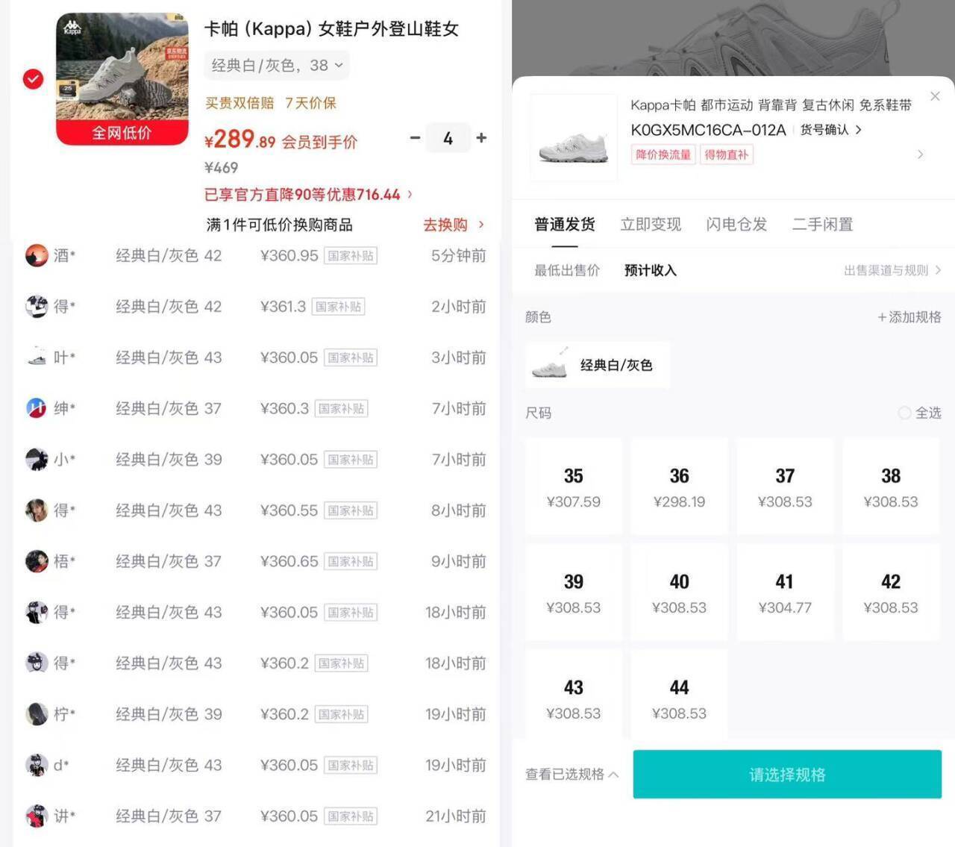This screenshot has height=847, width=955.
Task: Expand 查看已选规格 selected specs
Action: click(572, 775)
